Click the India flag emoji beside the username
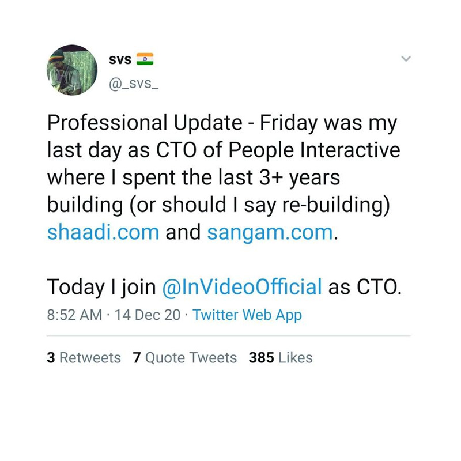This screenshot has height=461, width=461. (145, 58)
